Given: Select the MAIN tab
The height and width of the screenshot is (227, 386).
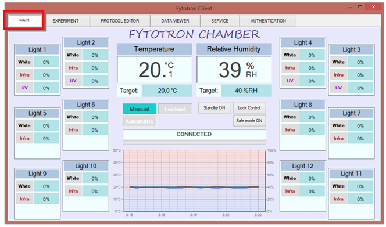Looking at the screenshot, I should pyautogui.click(x=24, y=20).
